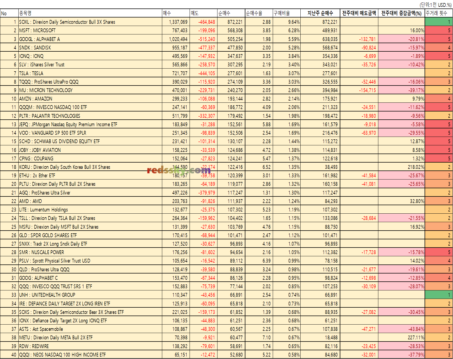Select MSFU Direxion Daily MSFT Bull 2X cell
Image resolution: width=453 pixels, height=359 pixels.
click(90, 227)
